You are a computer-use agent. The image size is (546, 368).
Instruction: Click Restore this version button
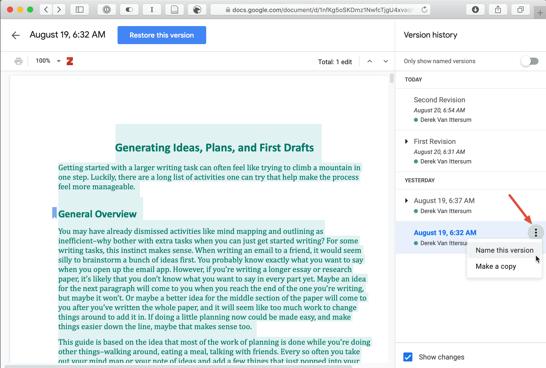tap(162, 35)
